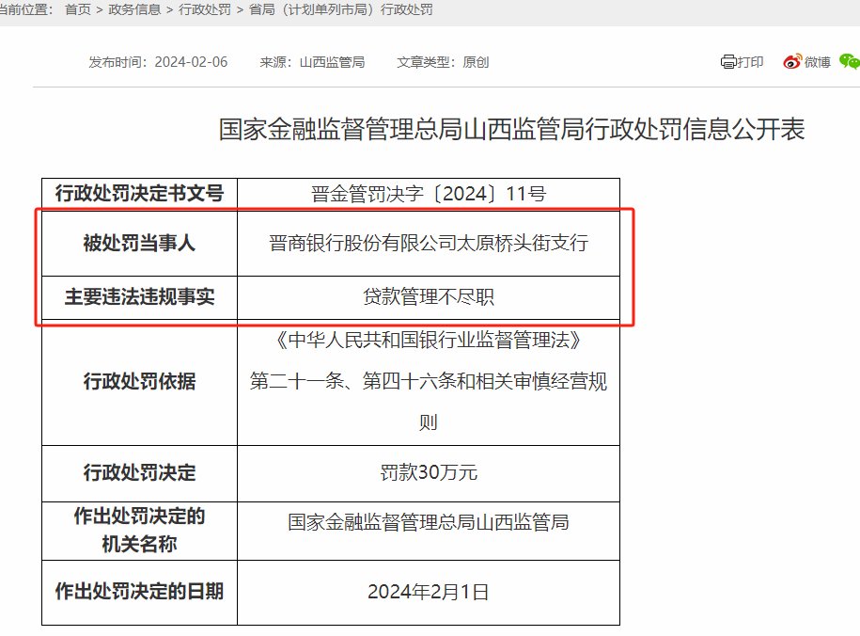Viewport: 860px width, 636px height.
Task: Select the publish date 2024-02-06
Action: (191, 62)
